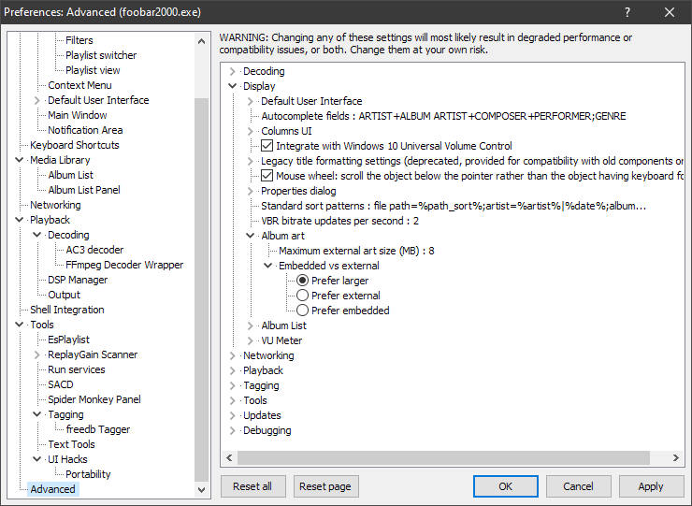Collapse the Display section
This screenshot has height=506, width=692.
pos(233,86)
